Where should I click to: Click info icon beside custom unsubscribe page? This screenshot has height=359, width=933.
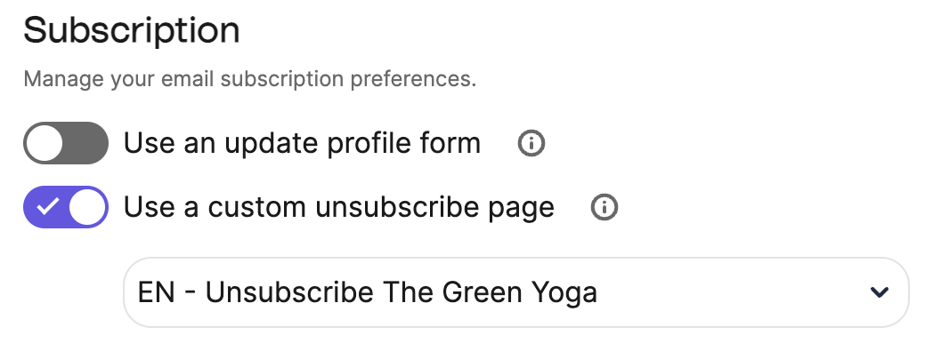pyautogui.click(x=604, y=208)
